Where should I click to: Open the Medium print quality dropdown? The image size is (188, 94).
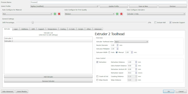(90, 14)
